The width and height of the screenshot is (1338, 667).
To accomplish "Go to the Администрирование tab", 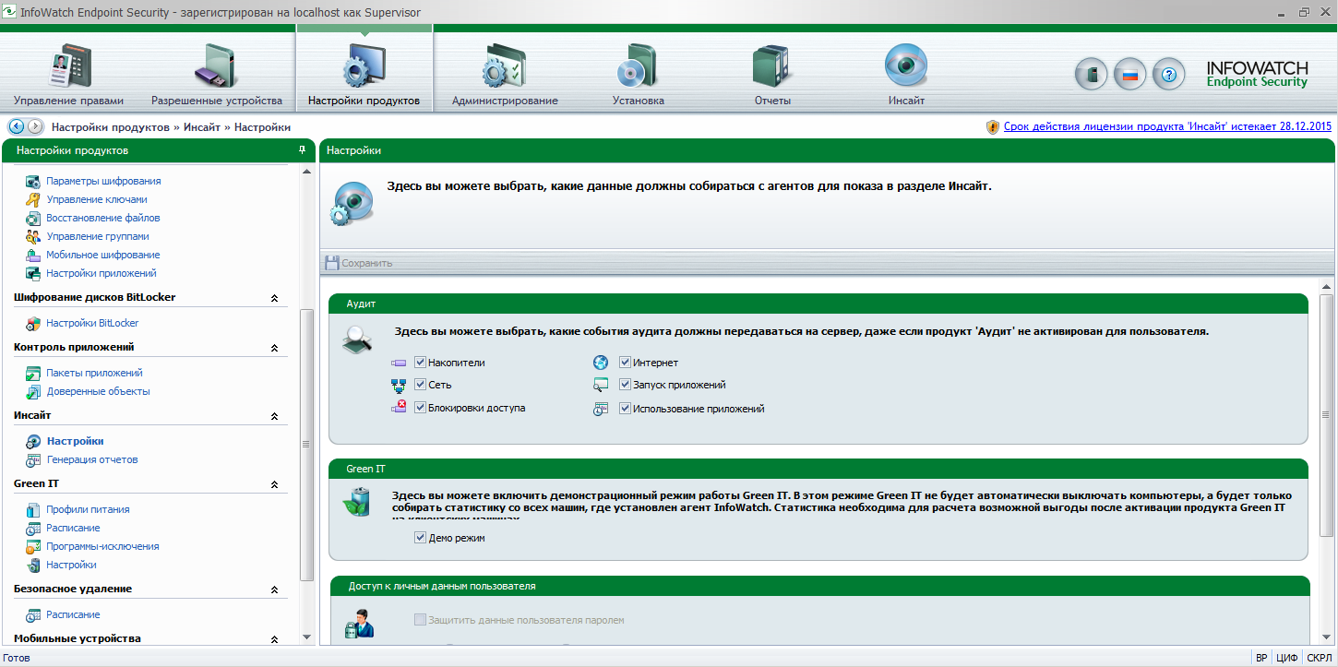I will tap(505, 75).
